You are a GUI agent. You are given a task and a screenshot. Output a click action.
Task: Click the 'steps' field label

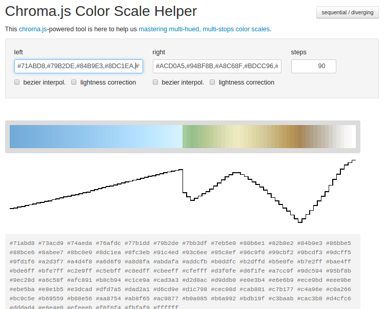click(298, 52)
